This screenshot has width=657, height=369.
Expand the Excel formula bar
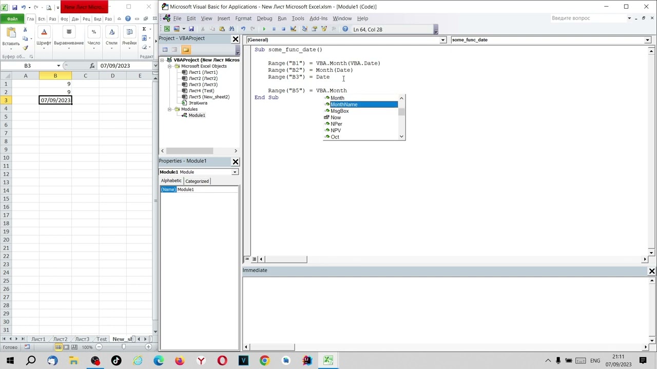coord(155,66)
